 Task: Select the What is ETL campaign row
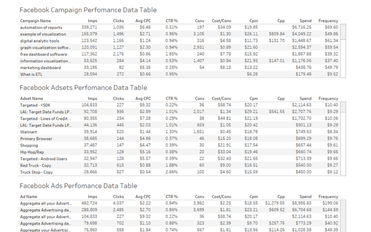point(28,74)
